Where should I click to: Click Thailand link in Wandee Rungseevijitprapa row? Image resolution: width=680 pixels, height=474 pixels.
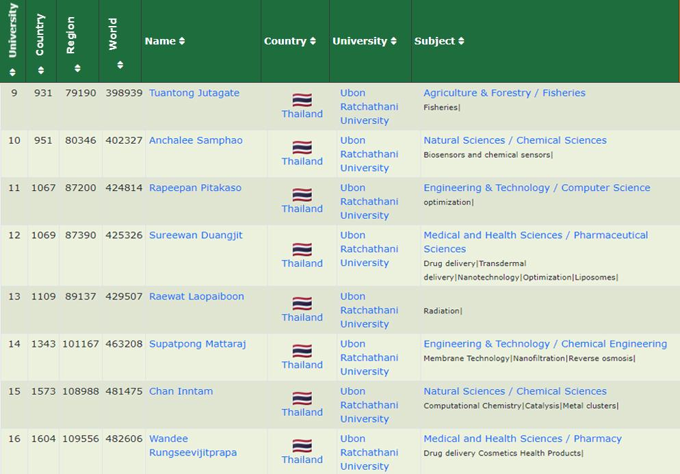[x=302, y=459]
